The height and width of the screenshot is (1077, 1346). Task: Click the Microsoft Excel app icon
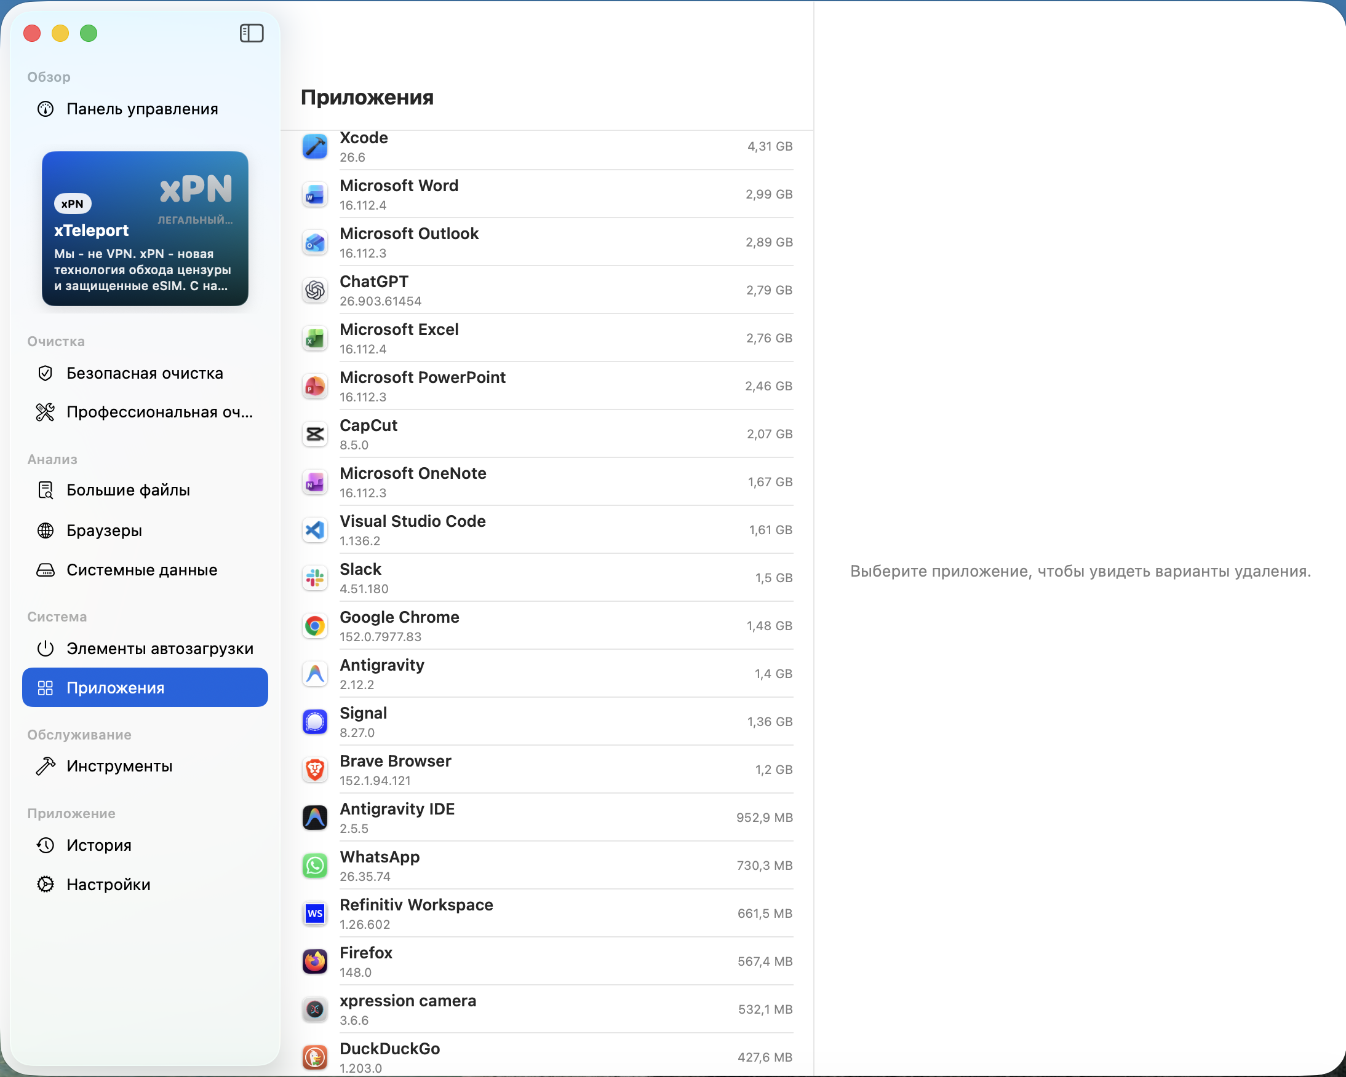[x=314, y=339]
